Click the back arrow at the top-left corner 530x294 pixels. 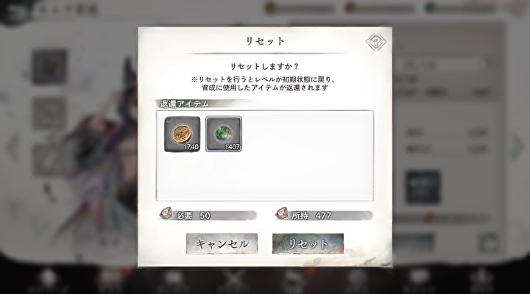pos(13,12)
